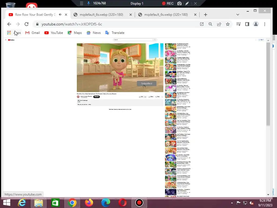The image size is (277, 208).
Task: Mute the tab via the speaker icon
Action: [x=60, y=15]
